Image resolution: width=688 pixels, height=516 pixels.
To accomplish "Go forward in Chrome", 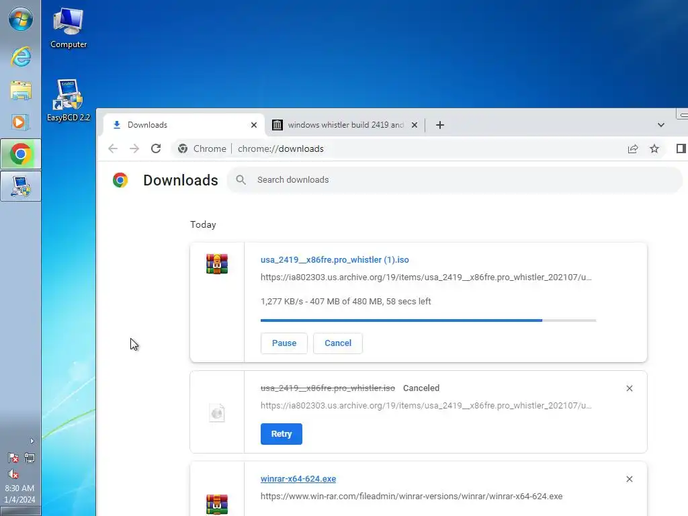I will (134, 148).
